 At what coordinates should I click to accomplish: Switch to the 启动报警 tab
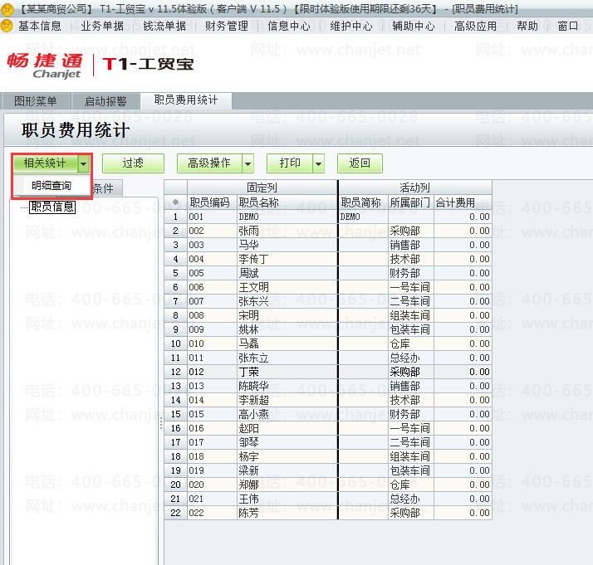105,101
